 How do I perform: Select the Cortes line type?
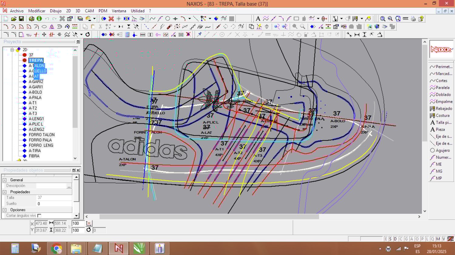click(x=439, y=81)
